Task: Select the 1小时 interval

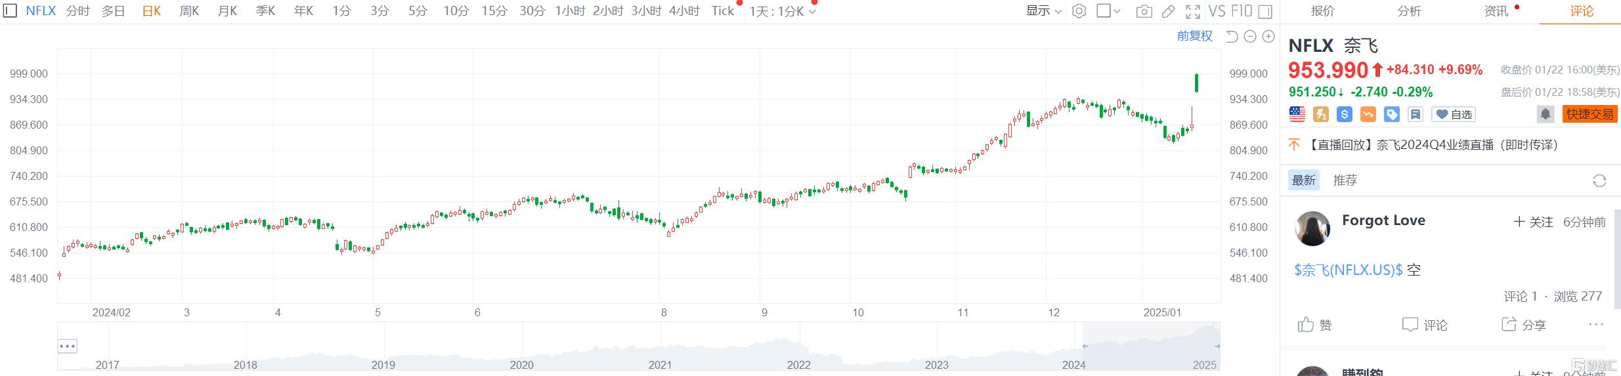Action: coord(570,11)
